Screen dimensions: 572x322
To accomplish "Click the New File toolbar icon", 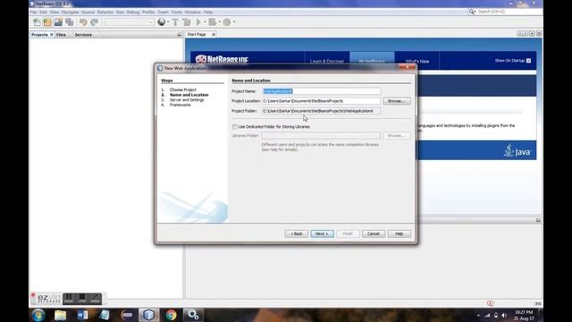I will pos(37,22).
